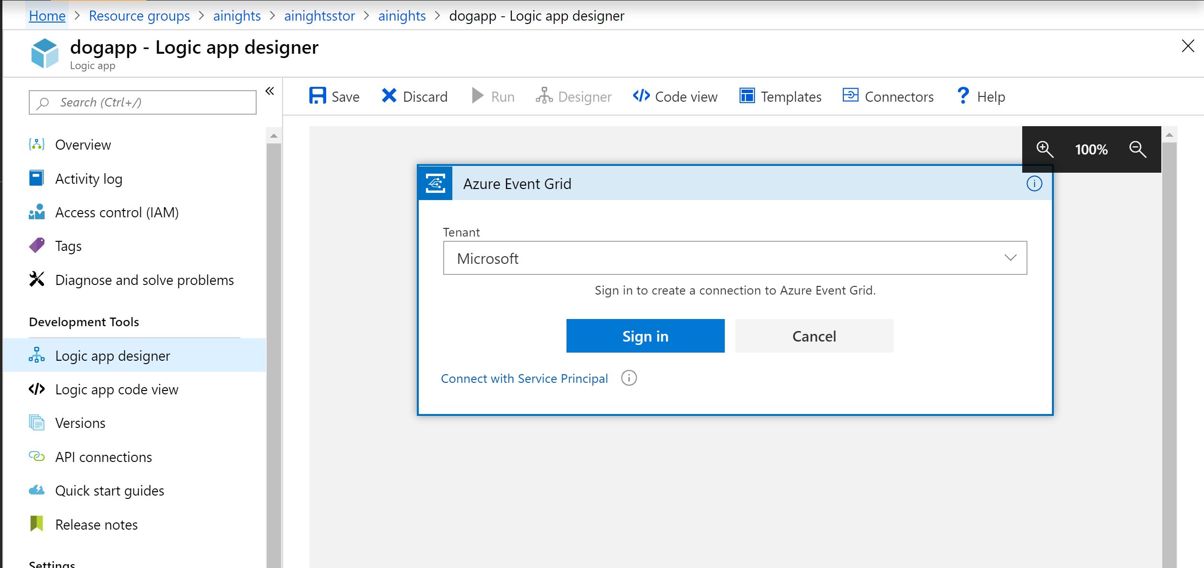
Task: Click info icon beside Service Principal link
Action: tap(629, 378)
